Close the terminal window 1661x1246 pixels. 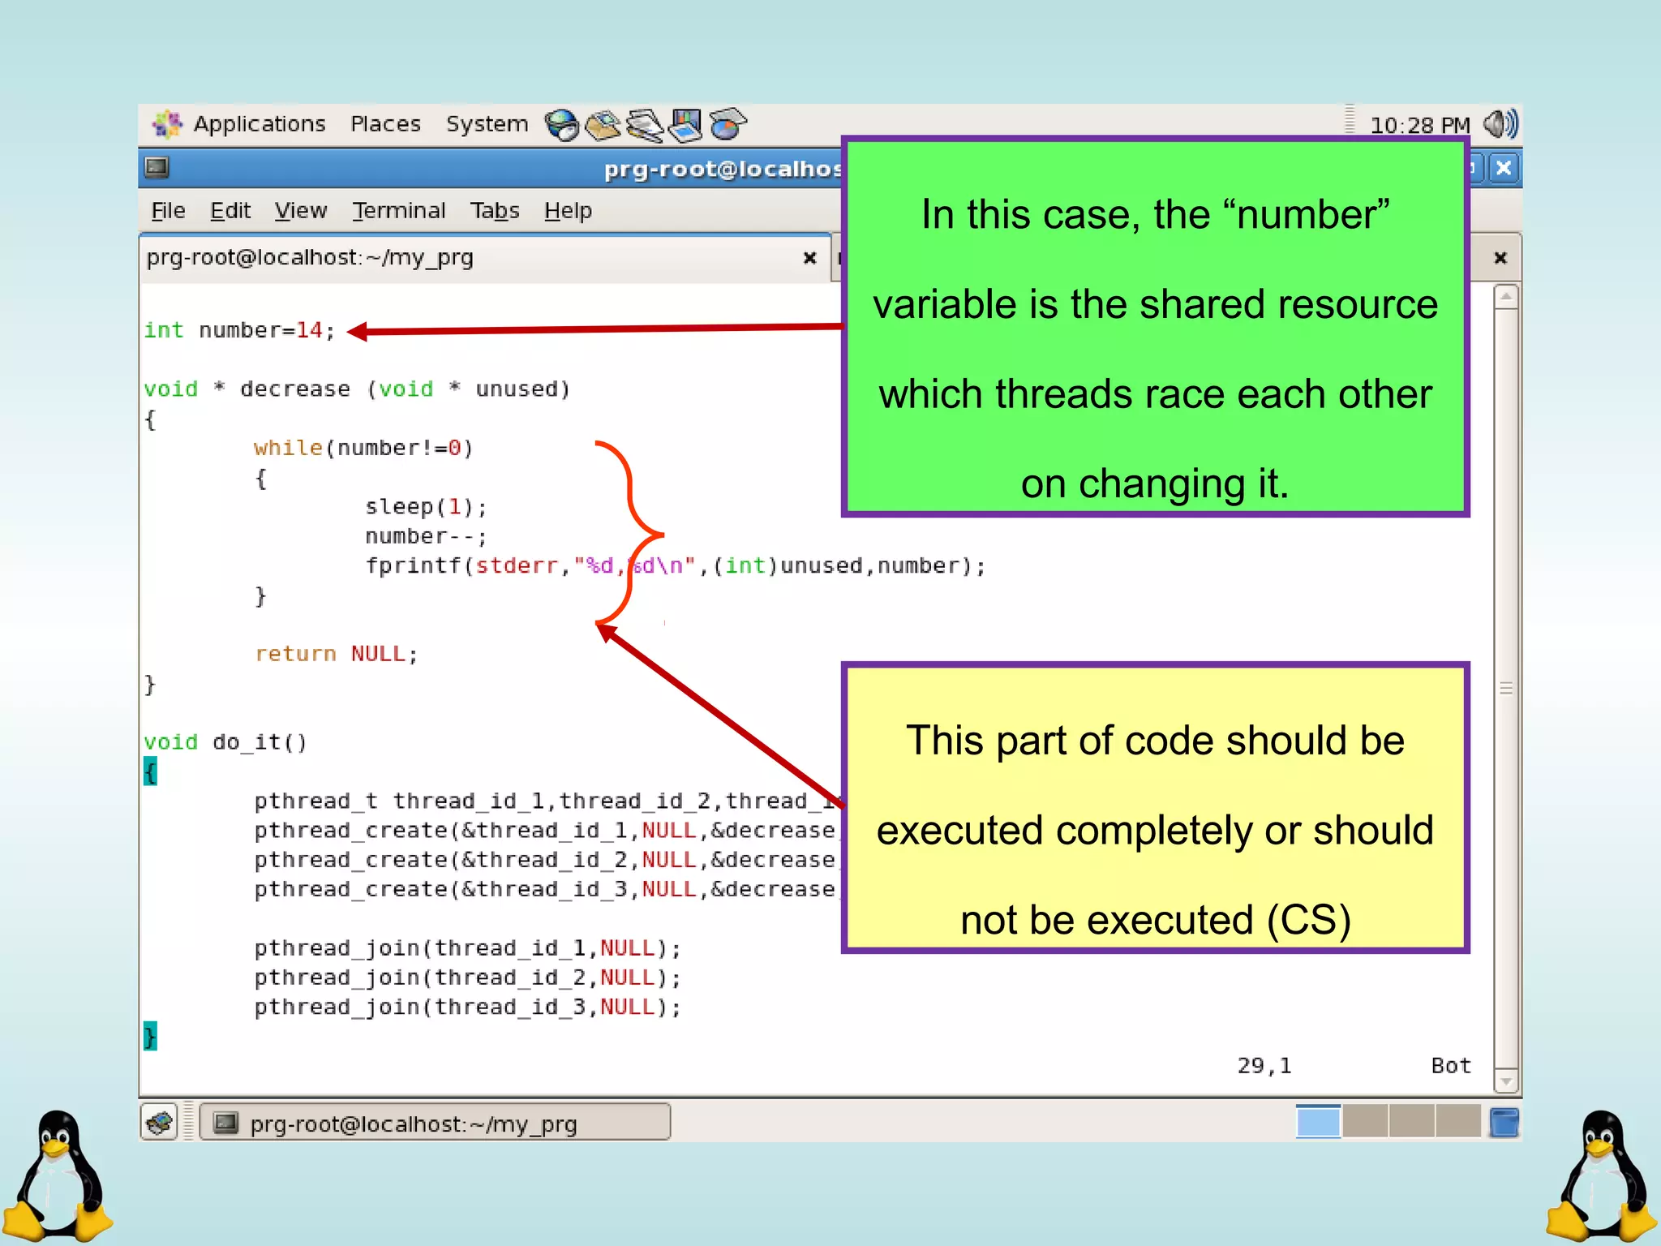click(1504, 168)
